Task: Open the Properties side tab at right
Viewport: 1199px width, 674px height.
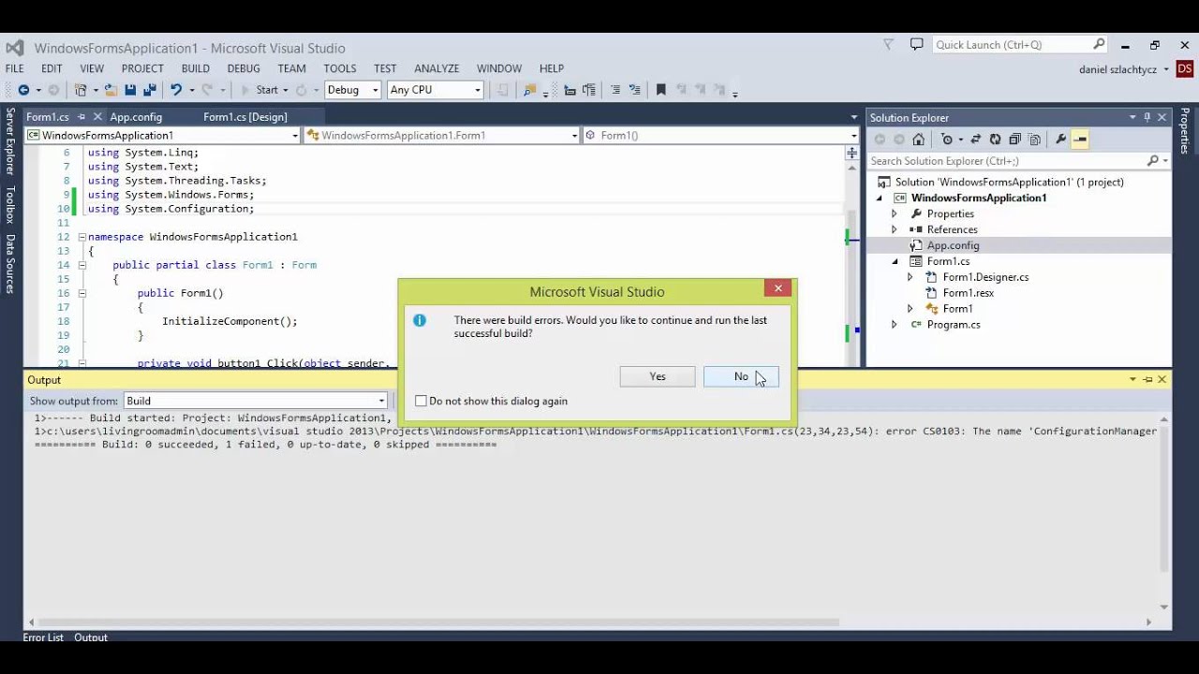Action: tap(1185, 131)
